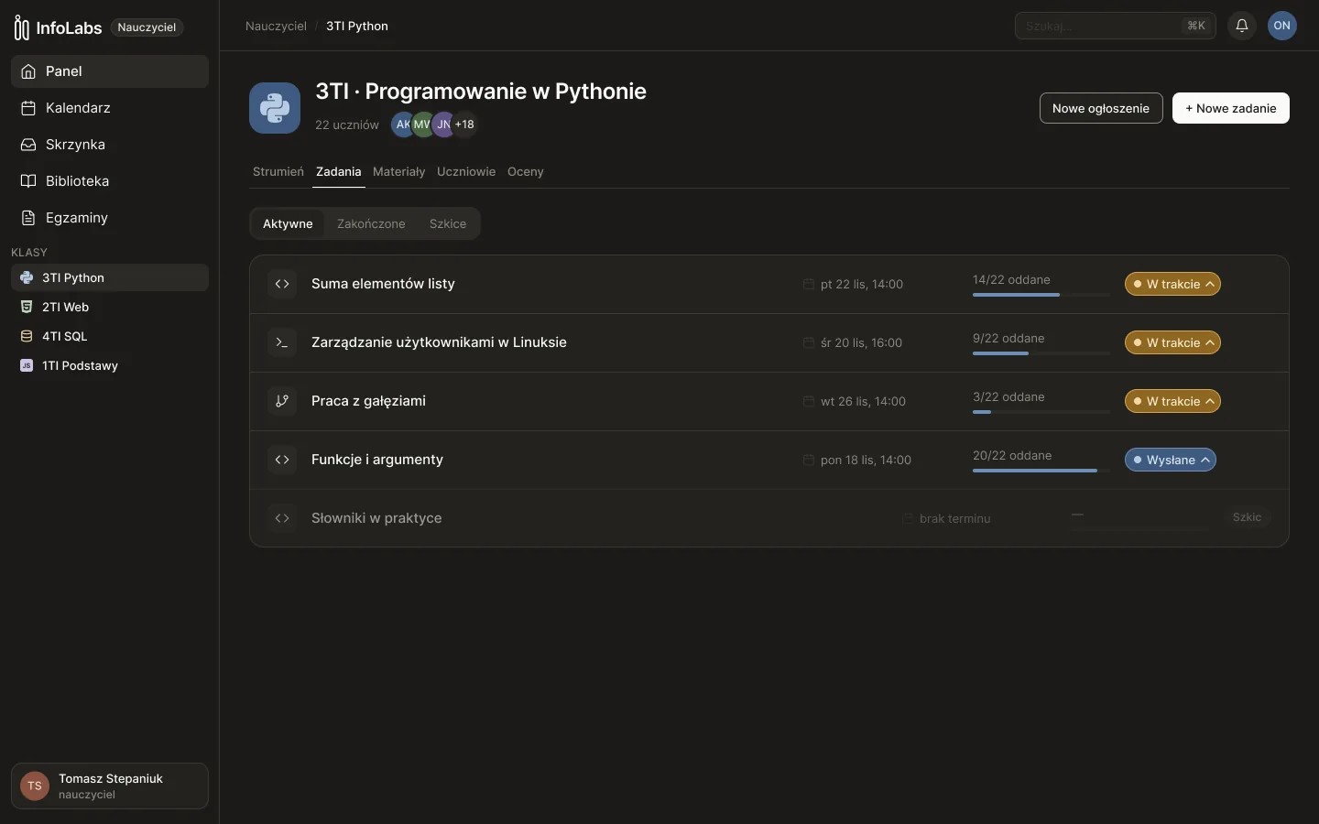The image size is (1319, 824).
Task: Click the MV student avatar
Action: (x=422, y=125)
